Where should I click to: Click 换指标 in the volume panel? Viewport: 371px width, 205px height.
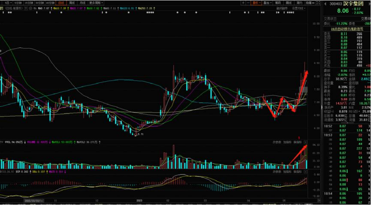(x=297, y=142)
